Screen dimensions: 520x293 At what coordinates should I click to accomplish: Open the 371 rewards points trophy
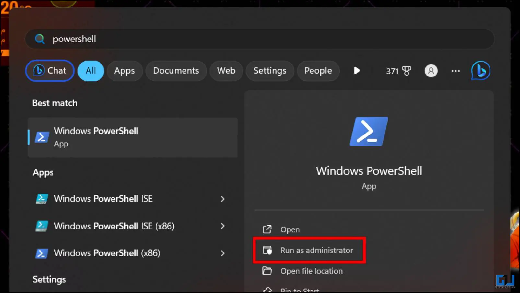(398, 71)
